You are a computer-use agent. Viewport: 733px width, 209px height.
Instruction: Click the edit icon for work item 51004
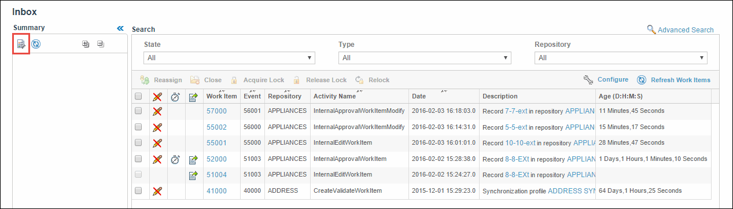[x=194, y=174]
